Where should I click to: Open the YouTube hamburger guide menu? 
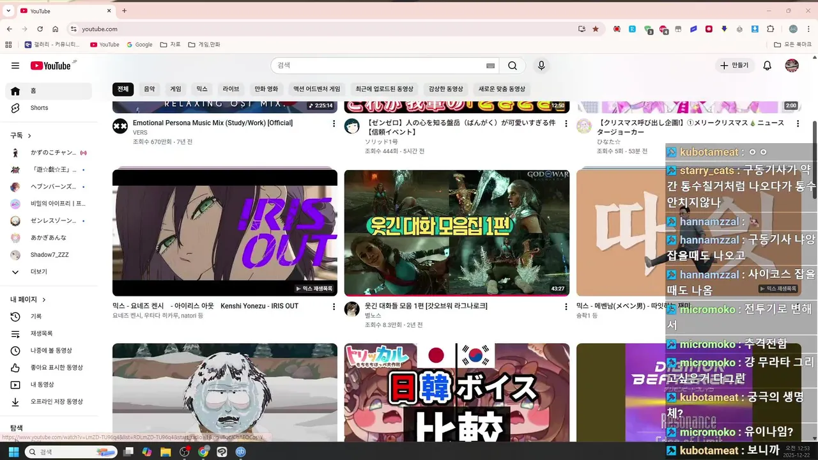click(x=15, y=65)
